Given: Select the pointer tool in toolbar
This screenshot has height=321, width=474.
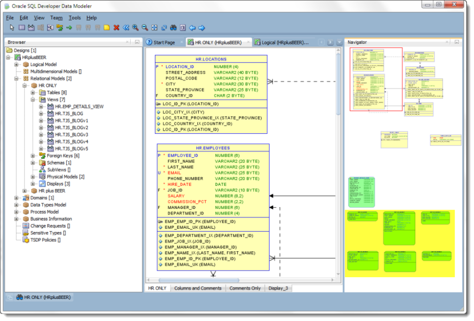Looking at the screenshot, I should coord(12,28).
